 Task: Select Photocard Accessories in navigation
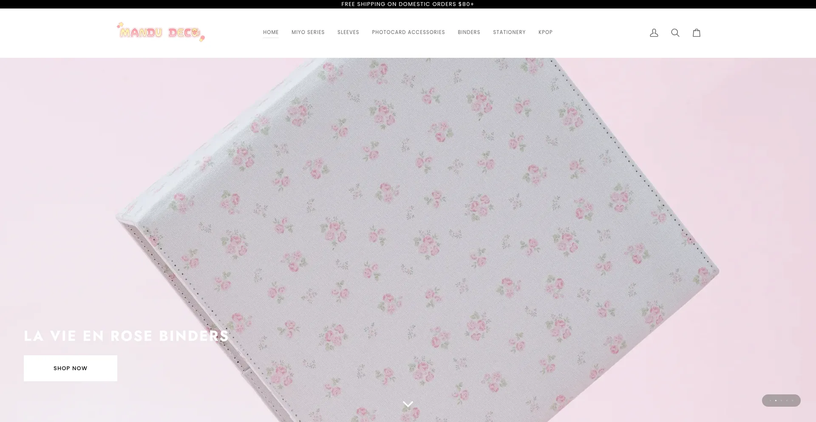click(408, 32)
